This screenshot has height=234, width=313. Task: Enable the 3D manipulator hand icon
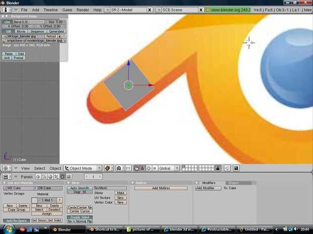[x=136, y=169]
